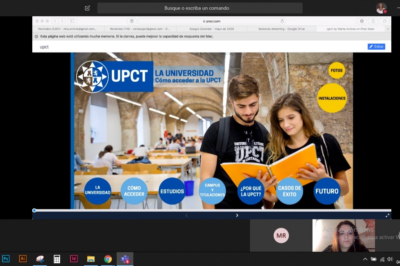
Task: Select the 'upct by Marta Andreu on Prezi Next' tab
Action: coord(350,29)
